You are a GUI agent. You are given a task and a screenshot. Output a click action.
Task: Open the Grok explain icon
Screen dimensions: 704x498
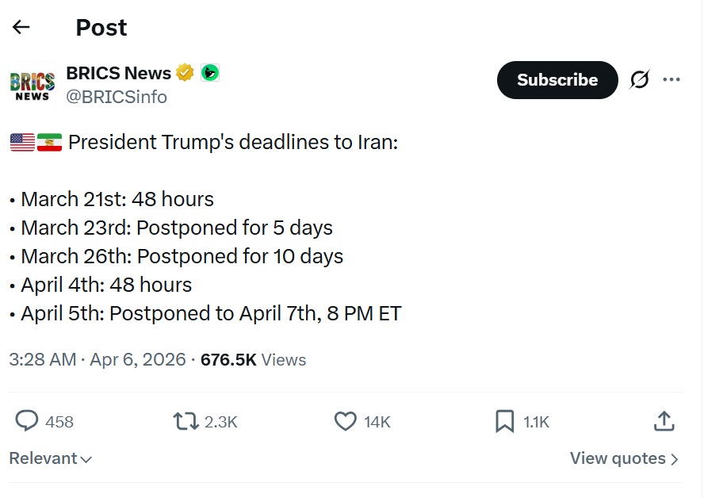click(x=640, y=79)
